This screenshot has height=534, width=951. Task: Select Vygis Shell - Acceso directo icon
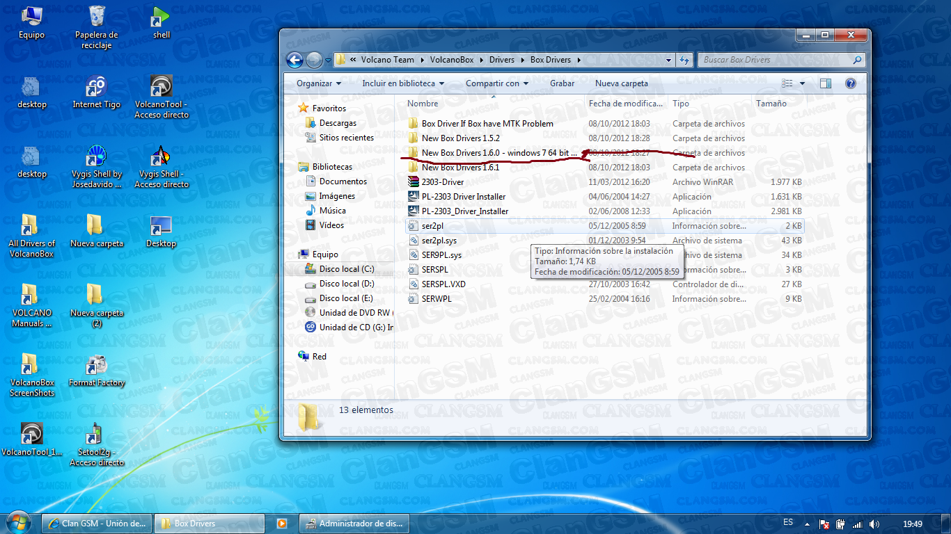point(162,166)
